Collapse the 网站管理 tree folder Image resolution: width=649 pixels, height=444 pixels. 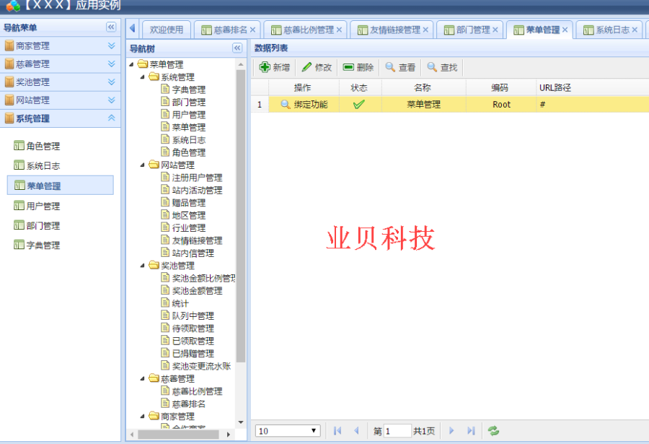[x=142, y=164]
